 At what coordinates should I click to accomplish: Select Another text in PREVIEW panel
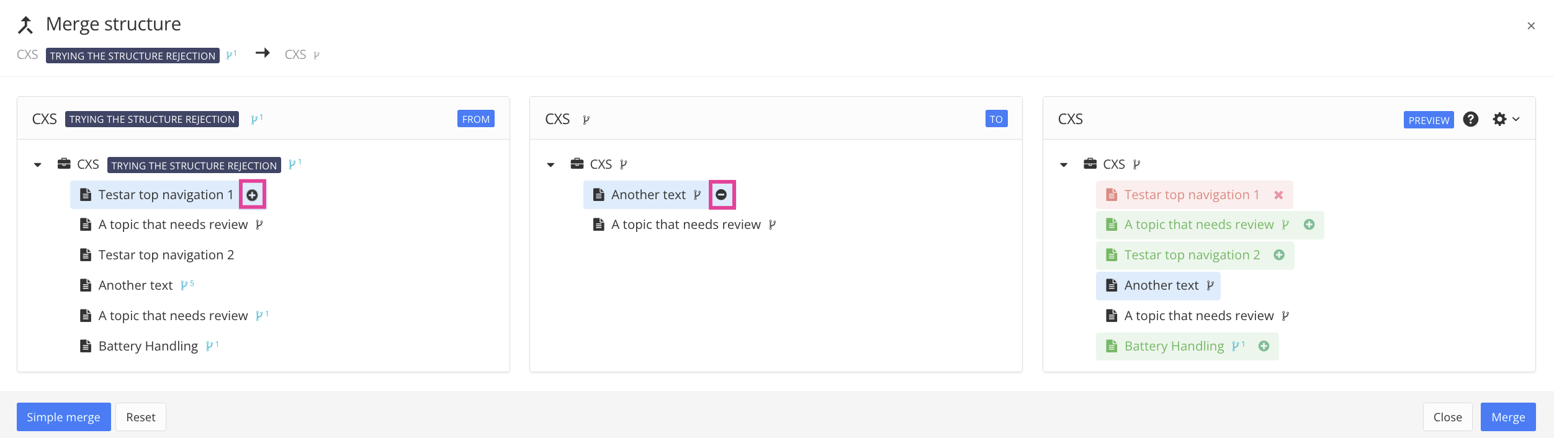pyautogui.click(x=1161, y=285)
